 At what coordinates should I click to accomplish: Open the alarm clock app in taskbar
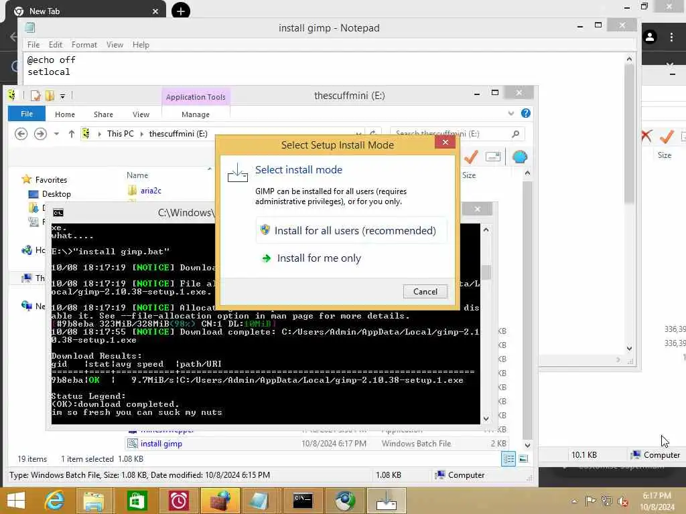[178, 501]
